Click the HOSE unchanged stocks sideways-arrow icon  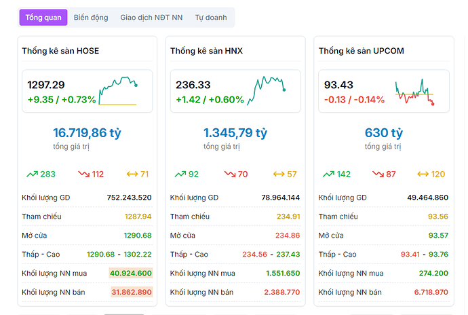[132, 174]
